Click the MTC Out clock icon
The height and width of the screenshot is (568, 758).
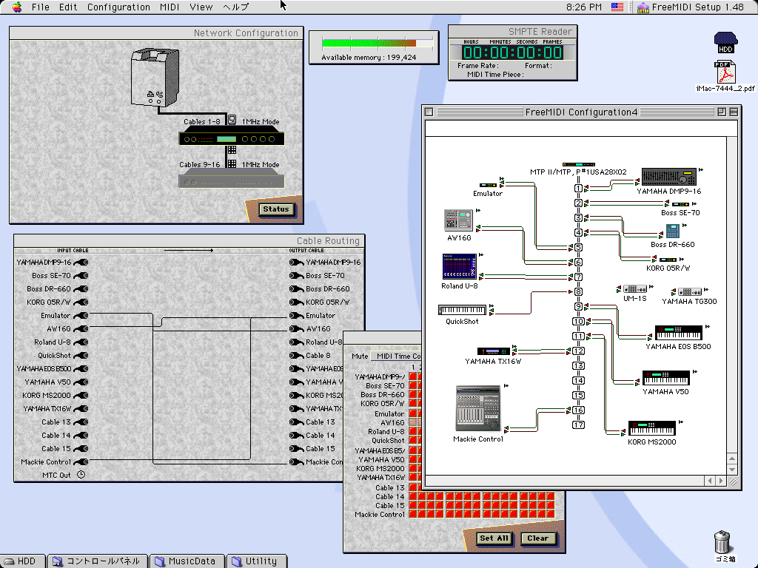pyautogui.click(x=81, y=475)
